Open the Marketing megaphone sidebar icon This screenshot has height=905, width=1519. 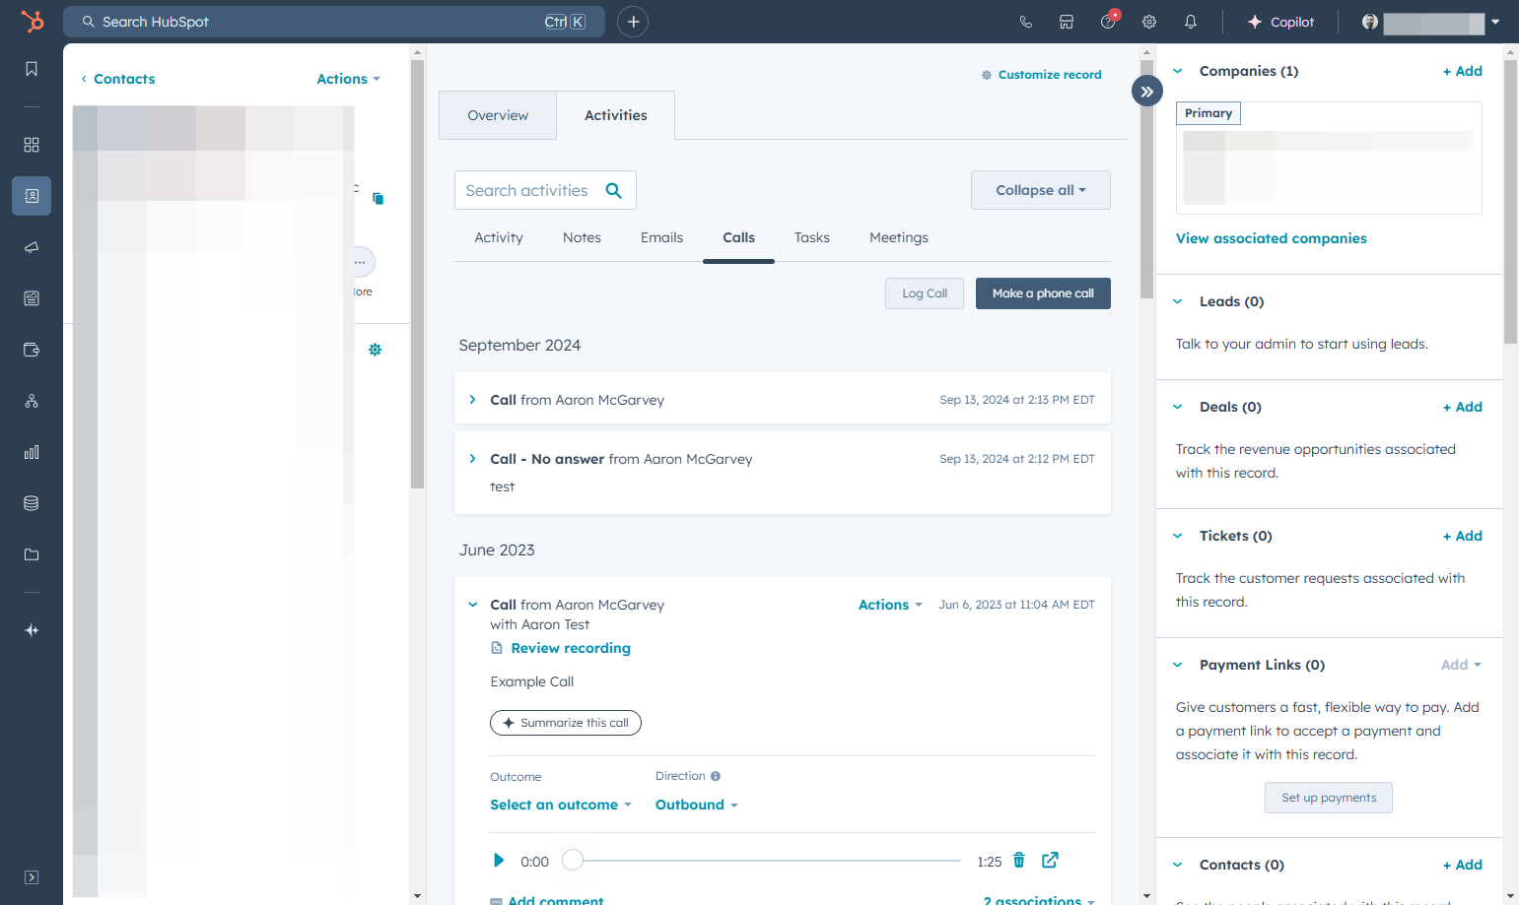tap(32, 247)
